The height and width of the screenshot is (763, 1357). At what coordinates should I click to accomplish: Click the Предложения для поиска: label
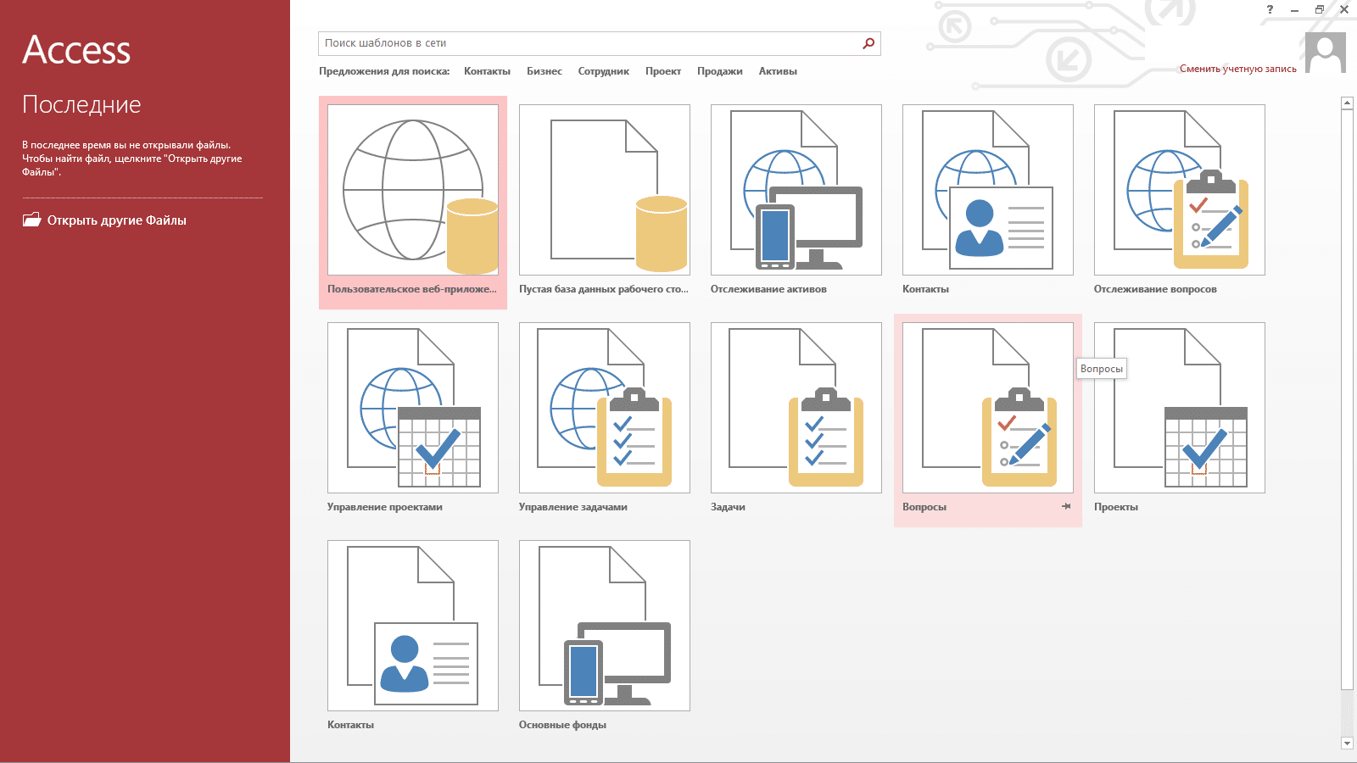tap(384, 71)
